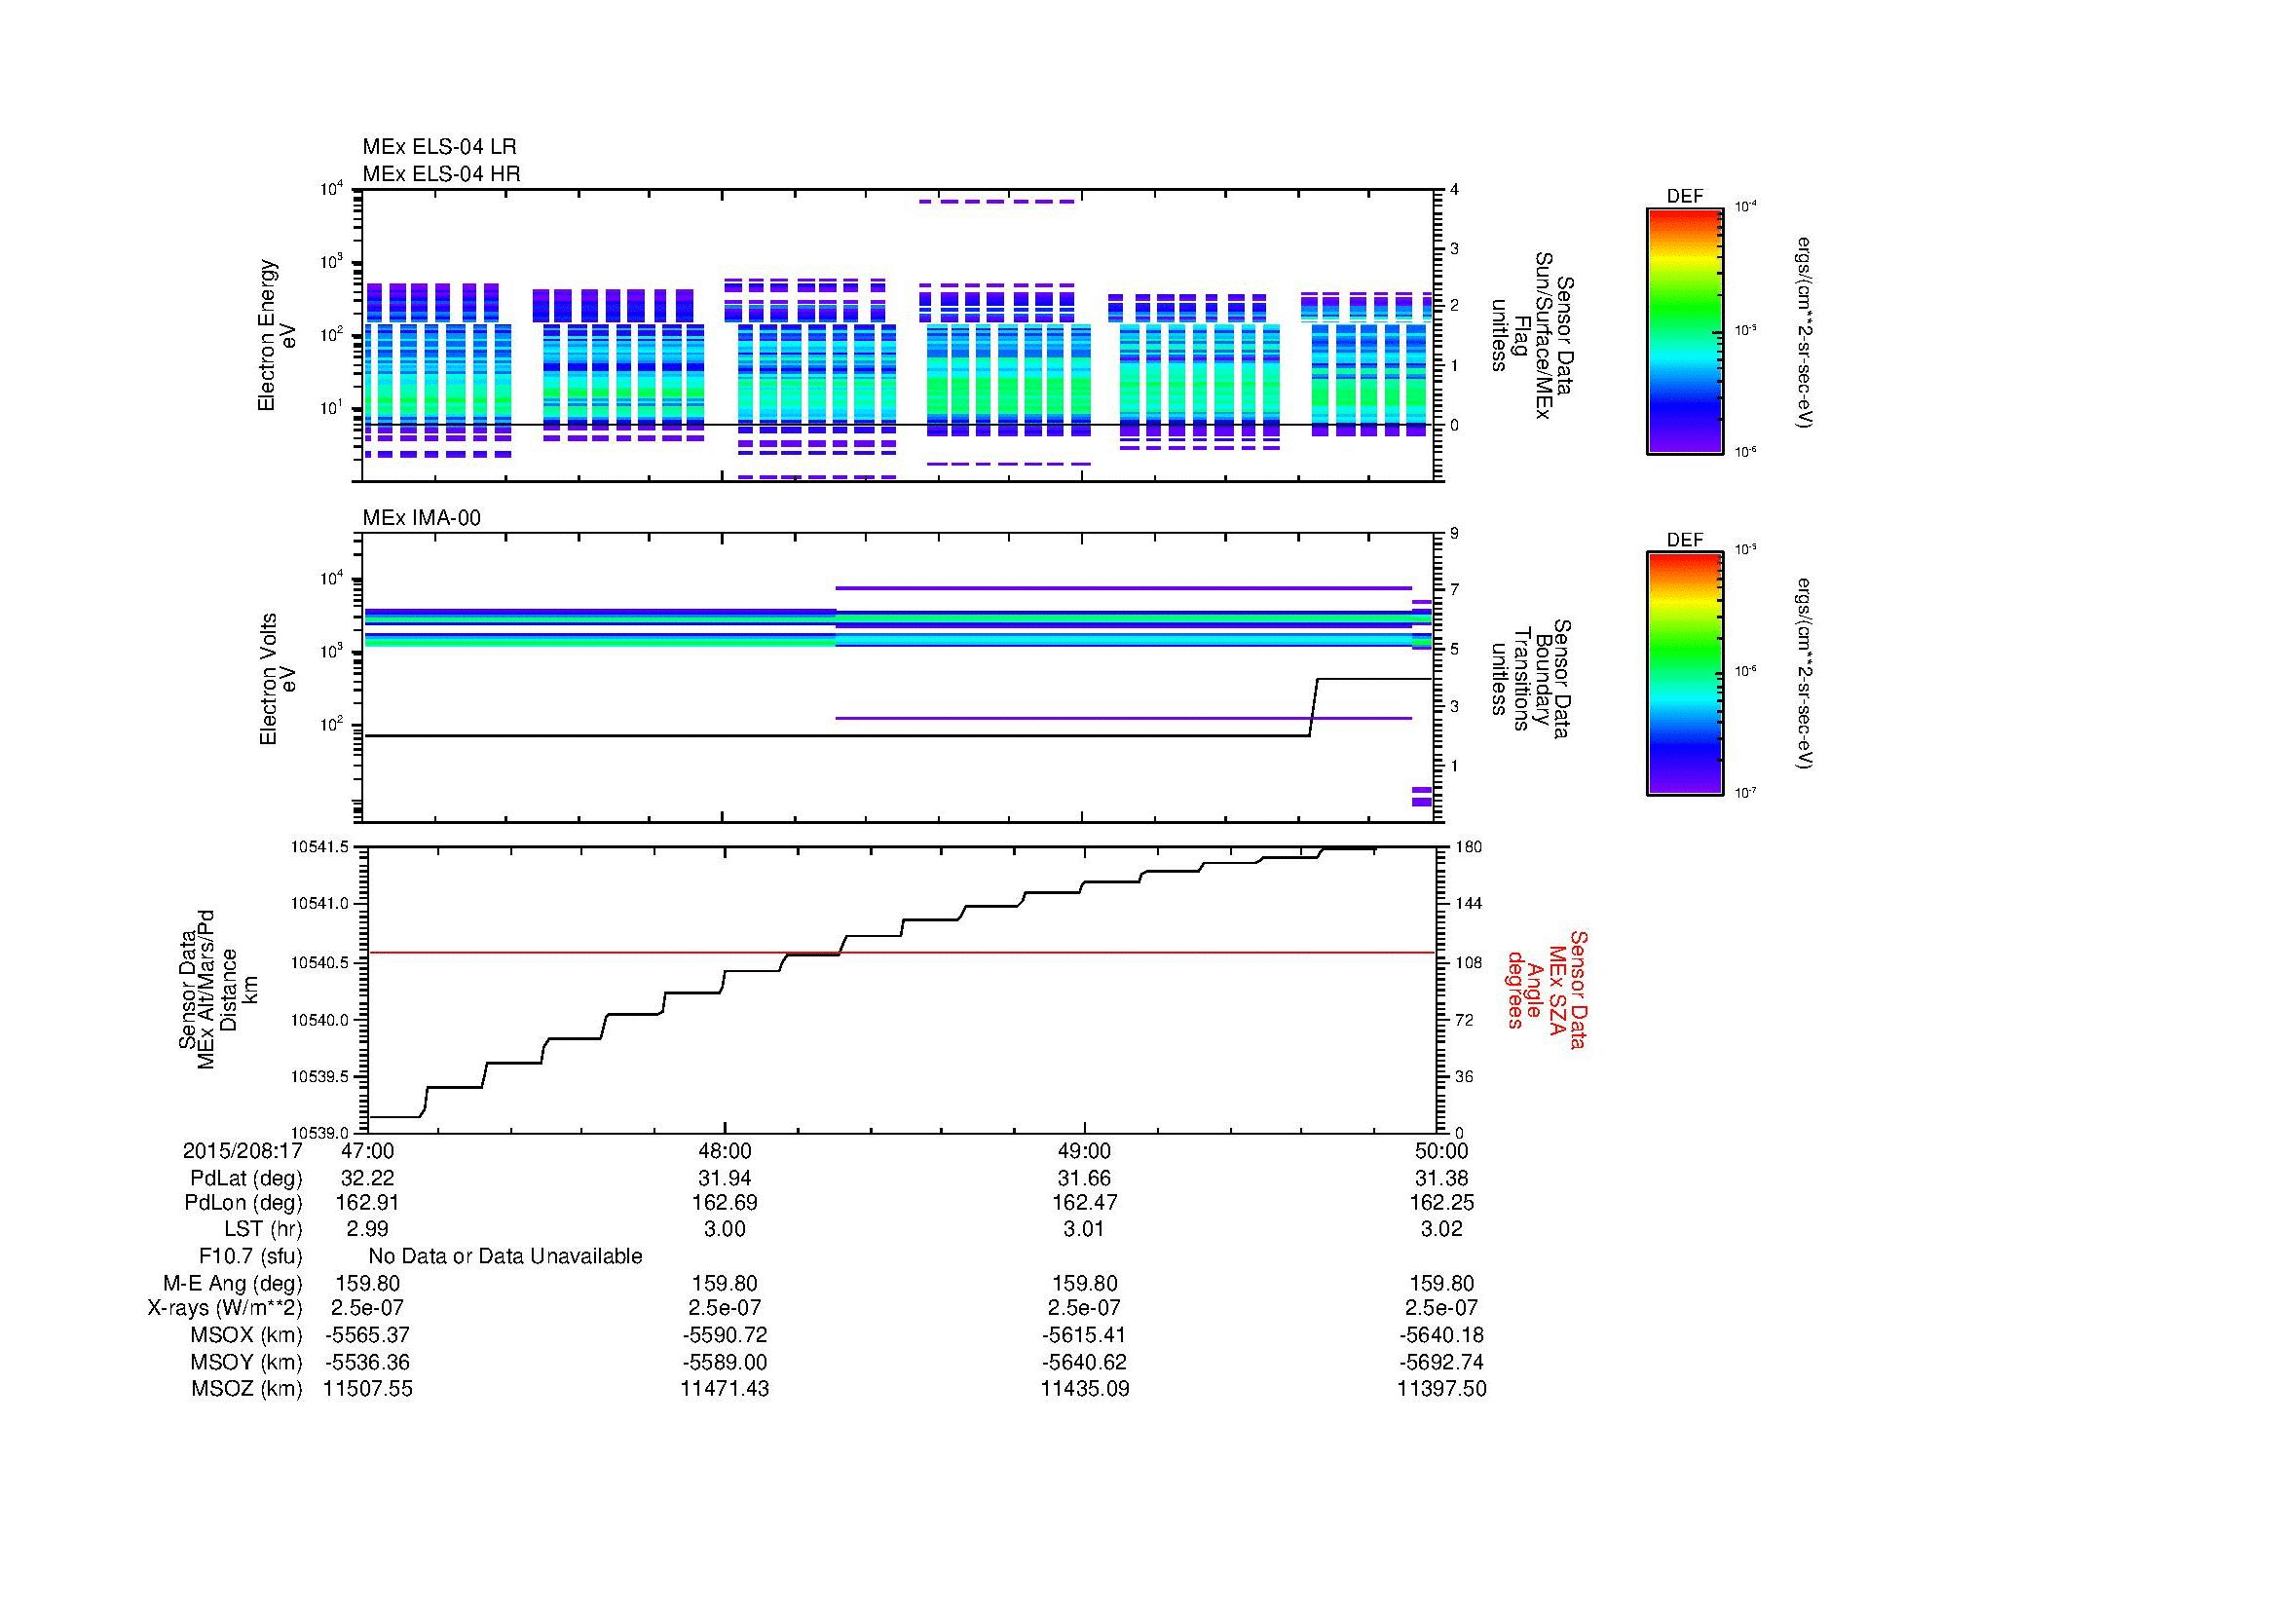Viewport: 2278px width, 1610px height.
Task: Click PdLat value 31.94
Action: tap(726, 1179)
